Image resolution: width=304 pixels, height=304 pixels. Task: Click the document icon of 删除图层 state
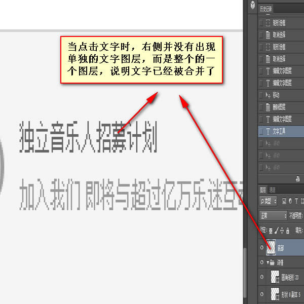click(x=268, y=107)
